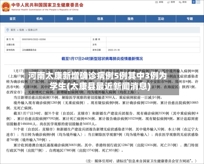Image resolution: width=204 pixels, height=164 pixels.
Task: Switch to English language (En)
Action: click(x=198, y=2)
